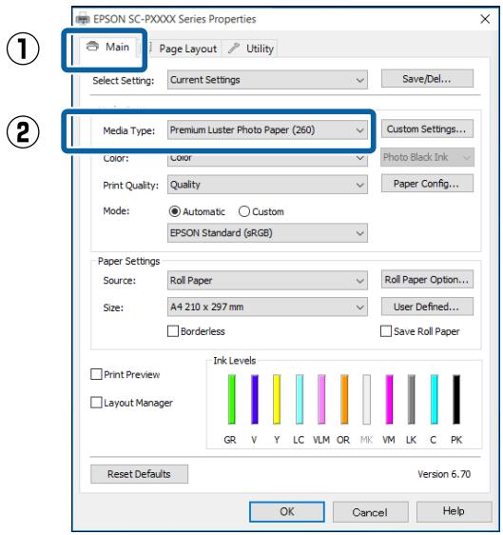
Task: Click the Media Type: label
Action: tap(128, 130)
